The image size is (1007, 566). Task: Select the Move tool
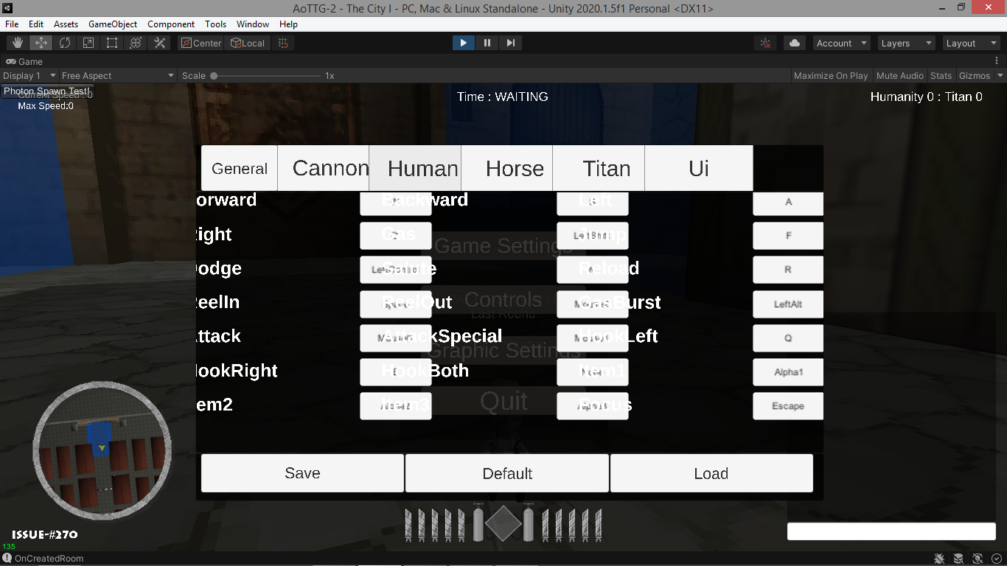pos(40,42)
